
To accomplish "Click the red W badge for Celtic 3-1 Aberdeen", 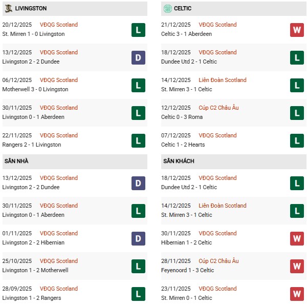I will pyautogui.click(x=297, y=30).
